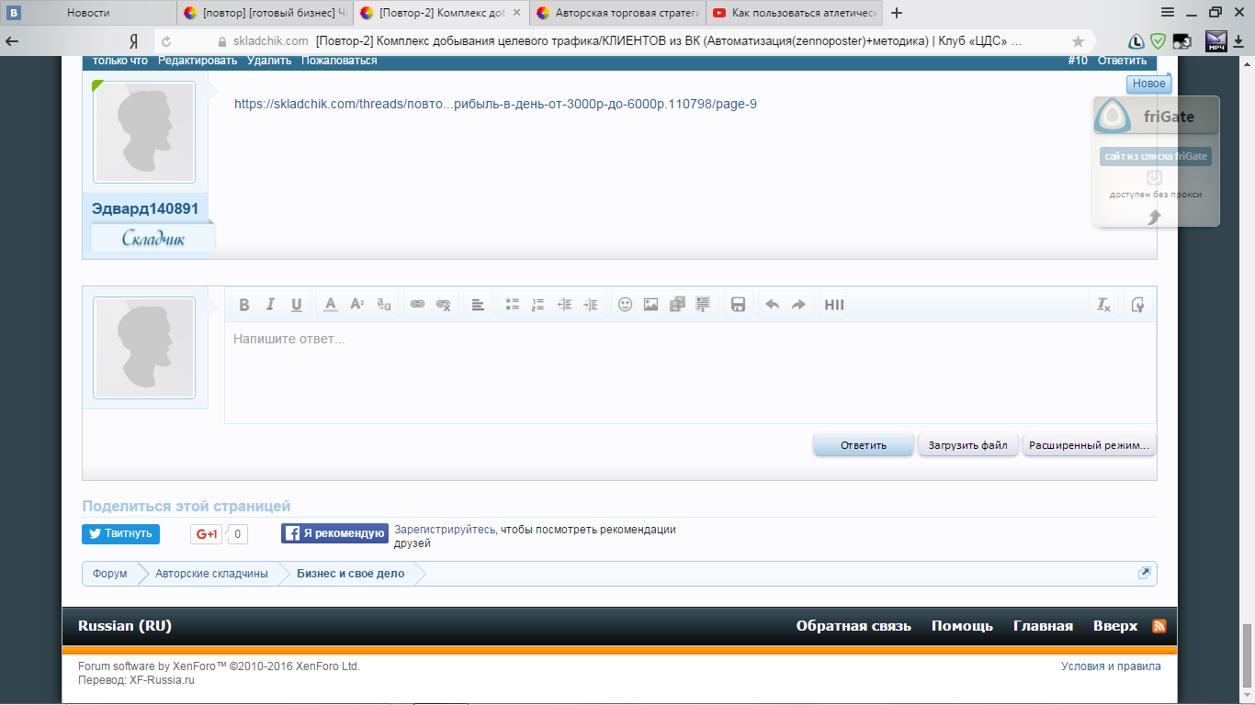
Task: Open the browser downloads icon
Action: coord(1238,41)
